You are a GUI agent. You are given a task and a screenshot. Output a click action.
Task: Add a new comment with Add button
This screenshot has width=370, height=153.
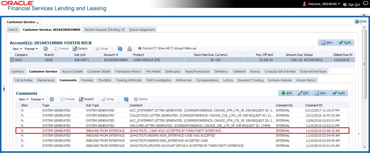click(x=286, y=93)
